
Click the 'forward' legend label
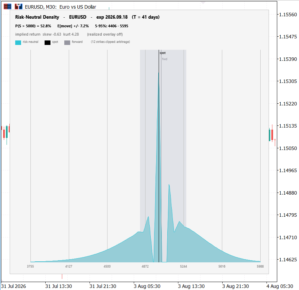77,42
